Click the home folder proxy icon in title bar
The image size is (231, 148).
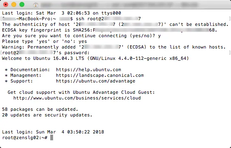[x=36, y=5]
